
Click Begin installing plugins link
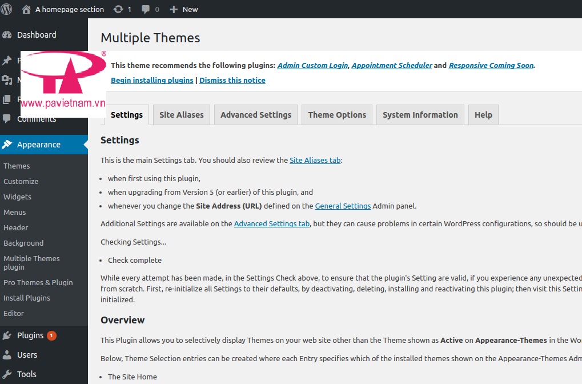click(152, 80)
